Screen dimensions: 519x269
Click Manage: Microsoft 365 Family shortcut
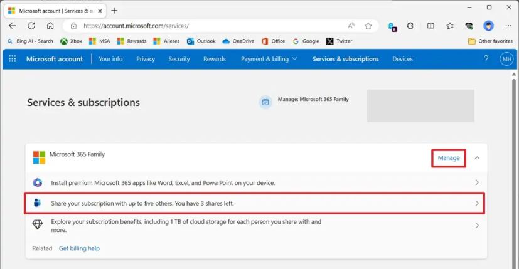(x=313, y=99)
